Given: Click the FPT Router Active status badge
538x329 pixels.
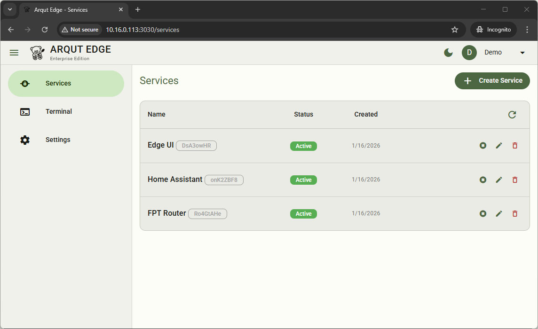Looking at the screenshot, I should point(304,214).
